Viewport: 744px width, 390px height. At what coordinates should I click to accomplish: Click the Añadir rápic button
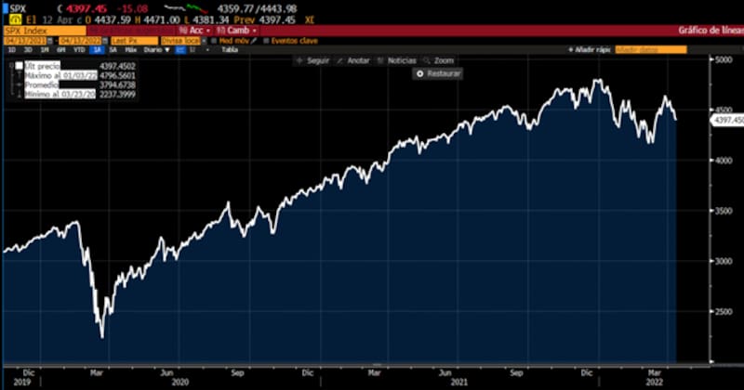click(590, 49)
